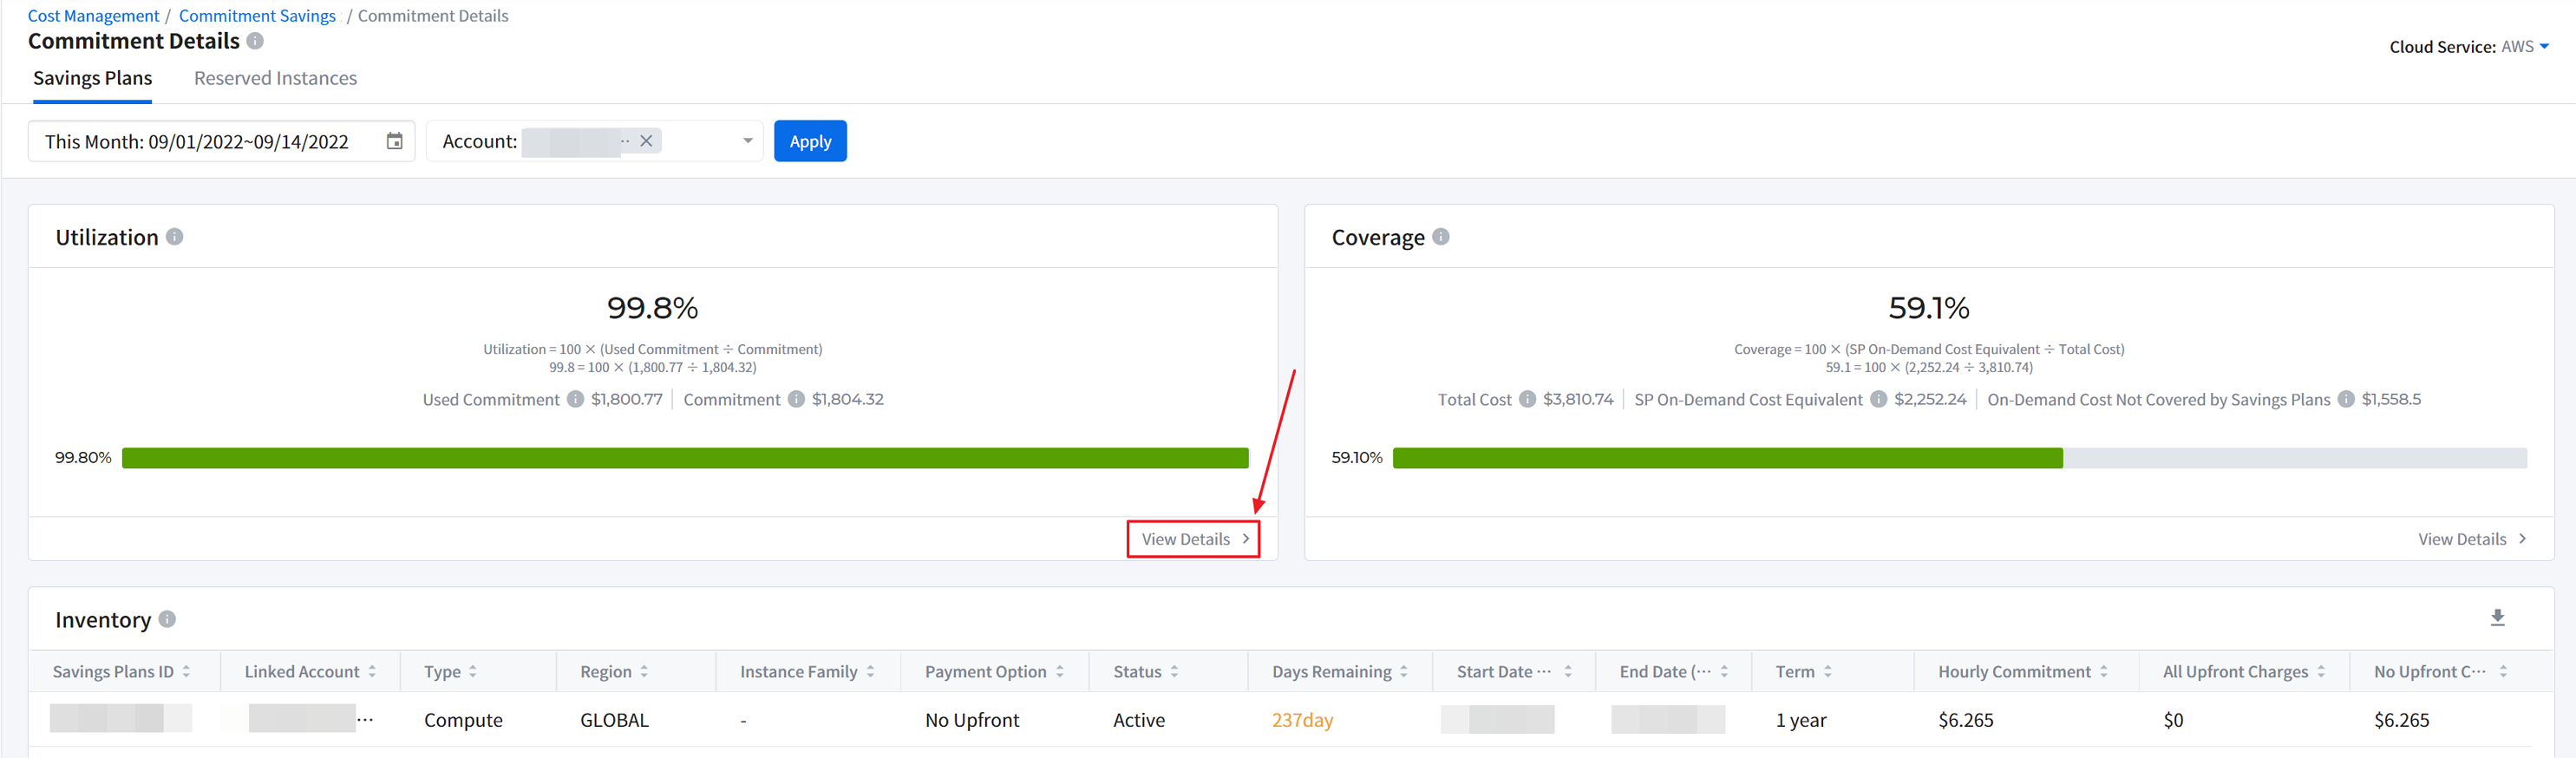Click the info icon beside Commitment Details title
Screen dimensions: 2576x758
tap(255, 41)
